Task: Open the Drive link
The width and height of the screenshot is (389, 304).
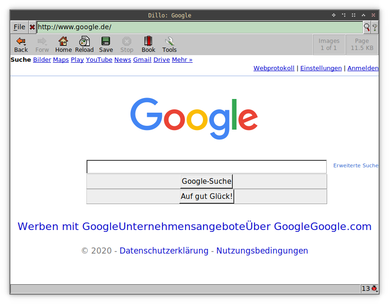Action: click(161, 60)
